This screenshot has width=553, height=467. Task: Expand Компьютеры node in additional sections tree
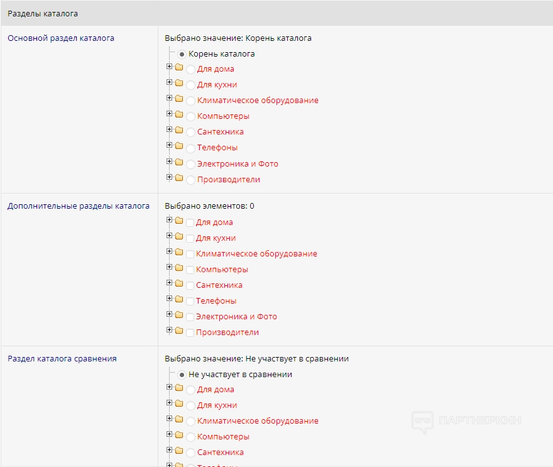point(169,268)
